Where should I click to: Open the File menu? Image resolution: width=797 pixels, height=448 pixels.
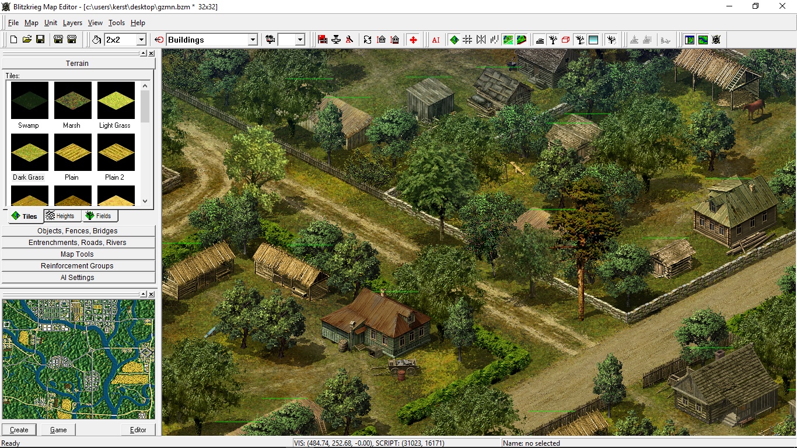[13, 23]
